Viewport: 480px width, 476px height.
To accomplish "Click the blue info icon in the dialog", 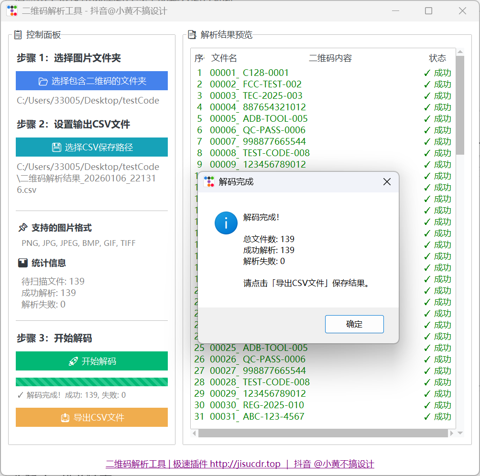I will pos(226,223).
